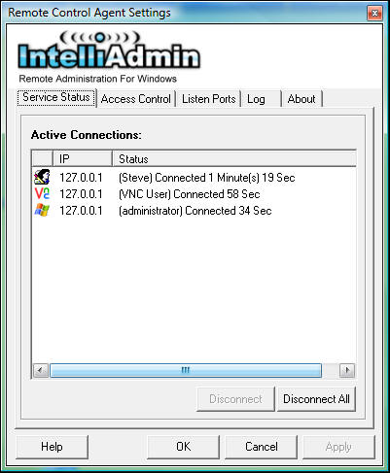390x473 pixels.
Task: Click the left scroll arrow
Action: pyautogui.click(x=41, y=370)
